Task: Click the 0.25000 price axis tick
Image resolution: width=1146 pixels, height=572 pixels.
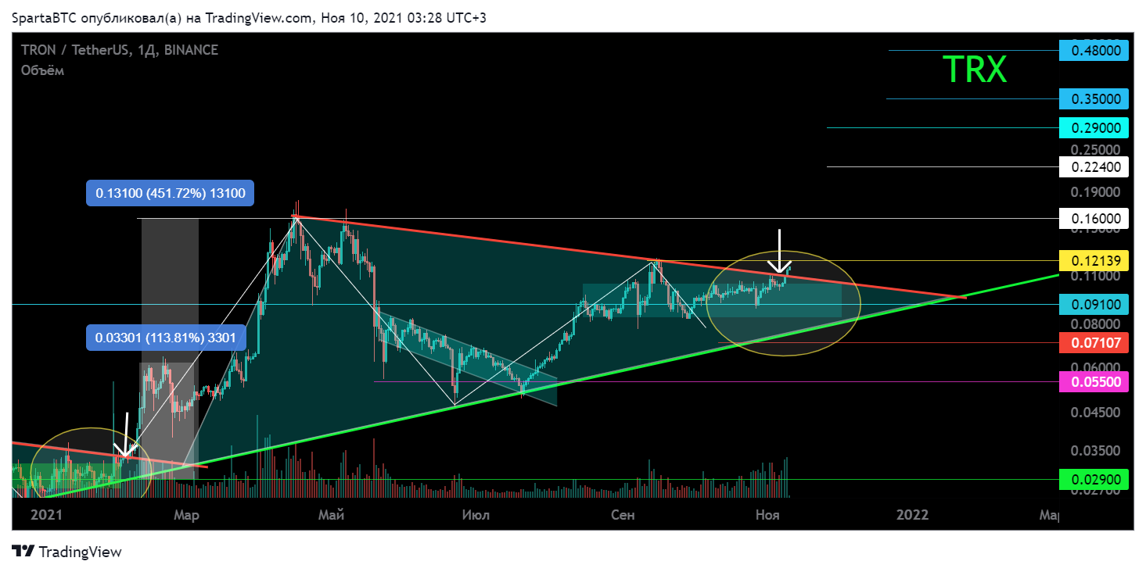Action: [x=1098, y=148]
